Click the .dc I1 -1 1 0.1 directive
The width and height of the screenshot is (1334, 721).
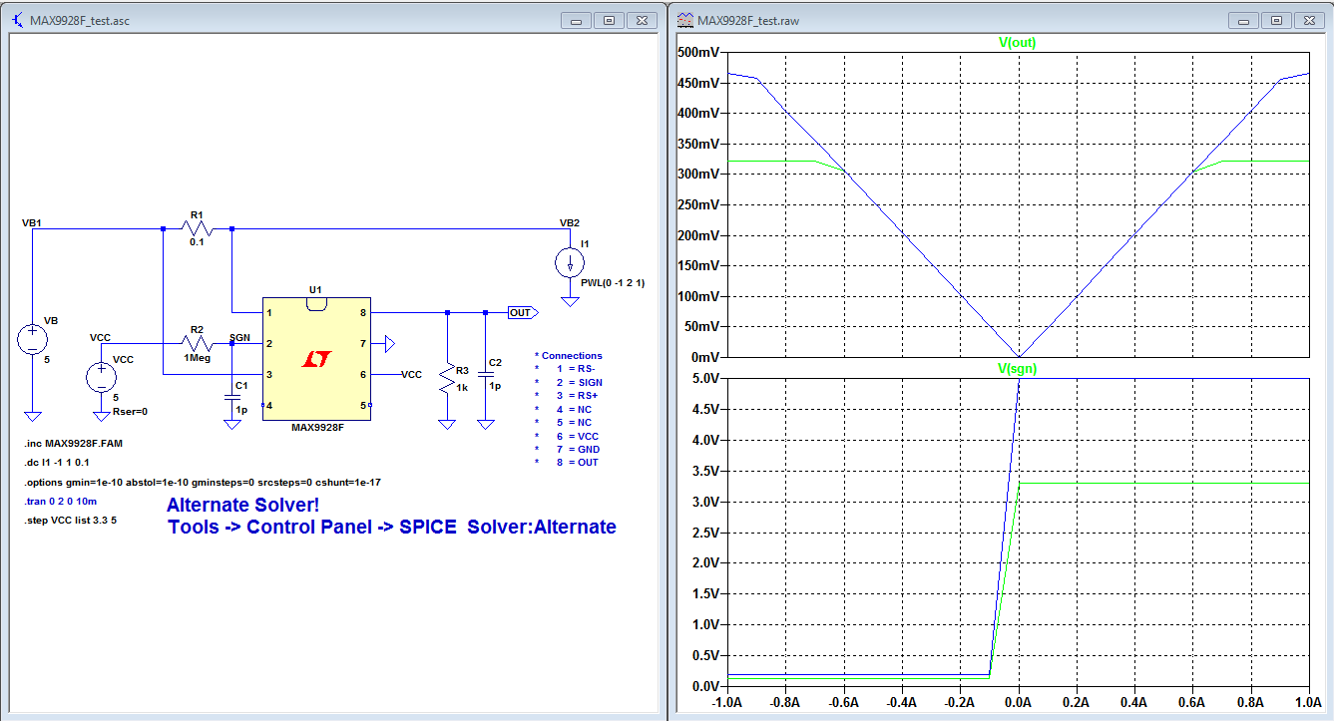56,463
